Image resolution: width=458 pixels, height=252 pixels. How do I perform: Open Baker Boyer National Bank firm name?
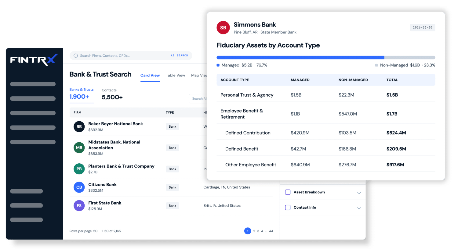[x=115, y=124]
